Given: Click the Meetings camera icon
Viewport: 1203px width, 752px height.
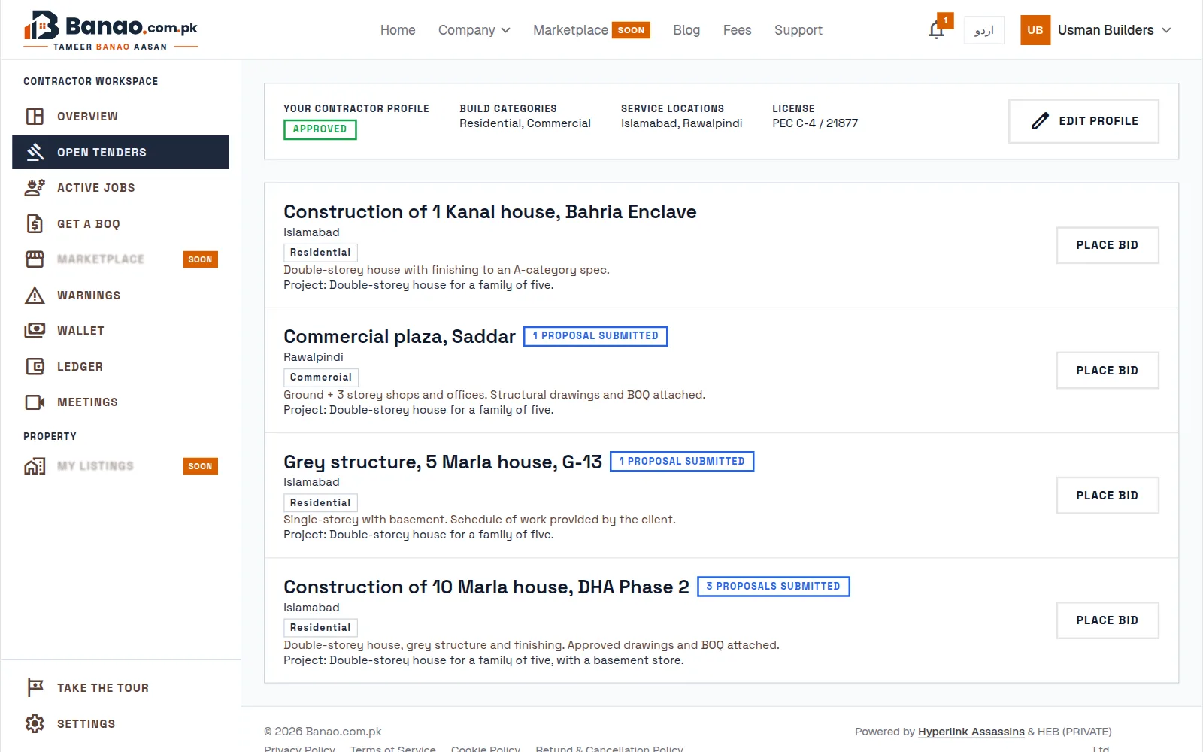Looking at the screenshot, I should [35, 402].
